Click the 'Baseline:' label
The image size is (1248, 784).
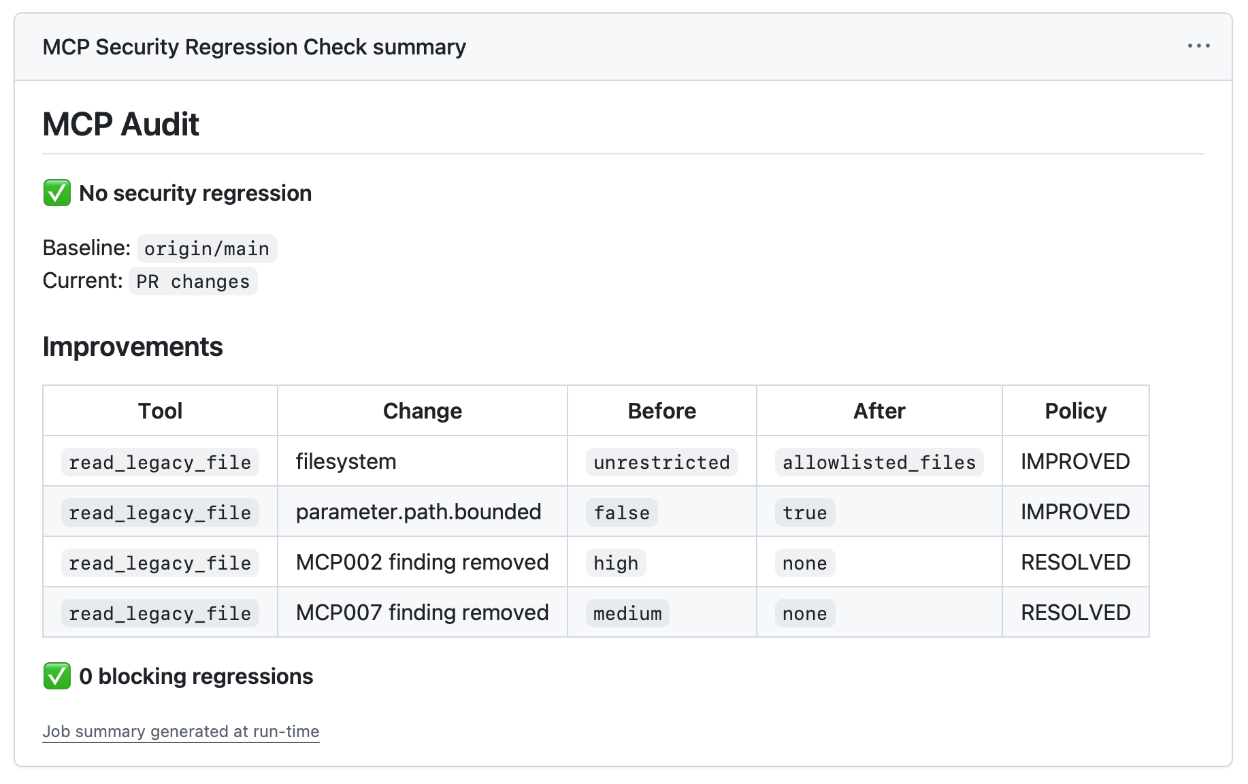tap(86, 248)
